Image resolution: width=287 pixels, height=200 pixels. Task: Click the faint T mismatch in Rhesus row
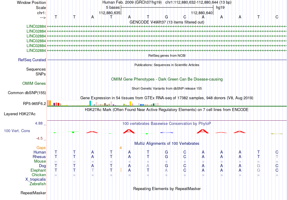(x=277, y=157)
